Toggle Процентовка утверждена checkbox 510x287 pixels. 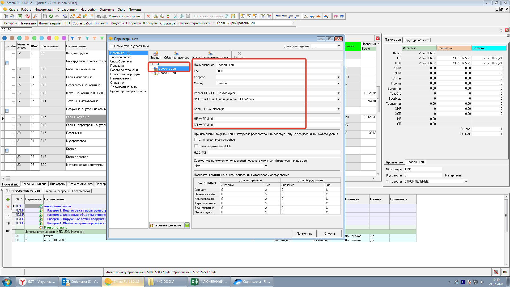[112, 46]
